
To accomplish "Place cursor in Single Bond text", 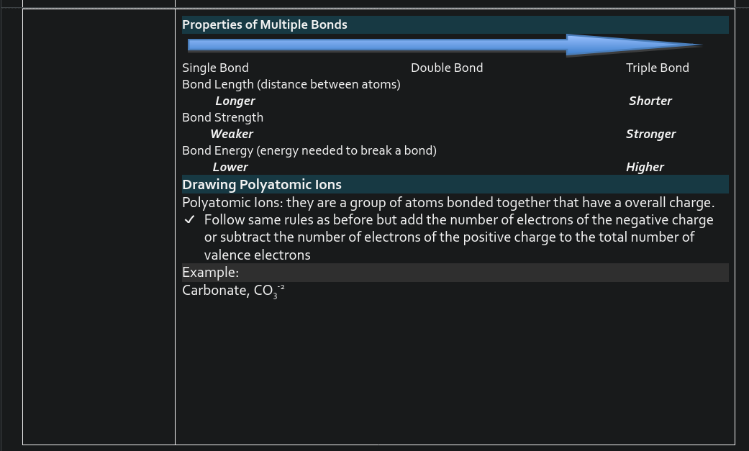I will point(215,68).
